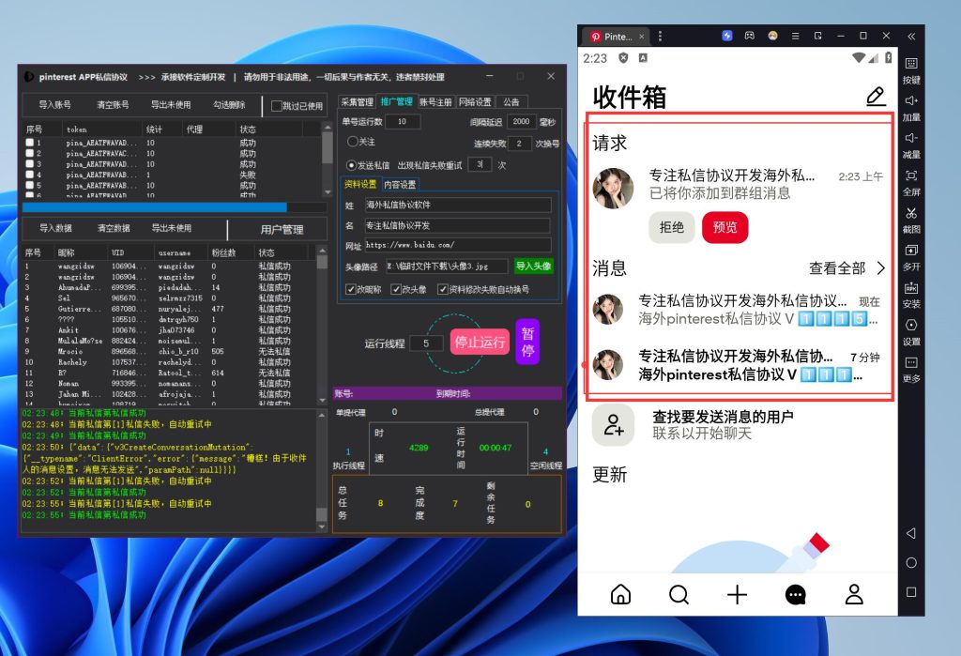
Task: Click the red 停止运行 button
Action: pyautogui.click(x=480, y=343)
